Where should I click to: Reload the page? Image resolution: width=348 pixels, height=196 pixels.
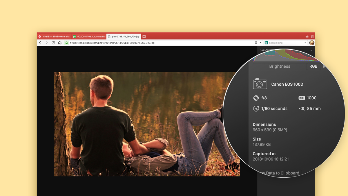pos(53,43)
